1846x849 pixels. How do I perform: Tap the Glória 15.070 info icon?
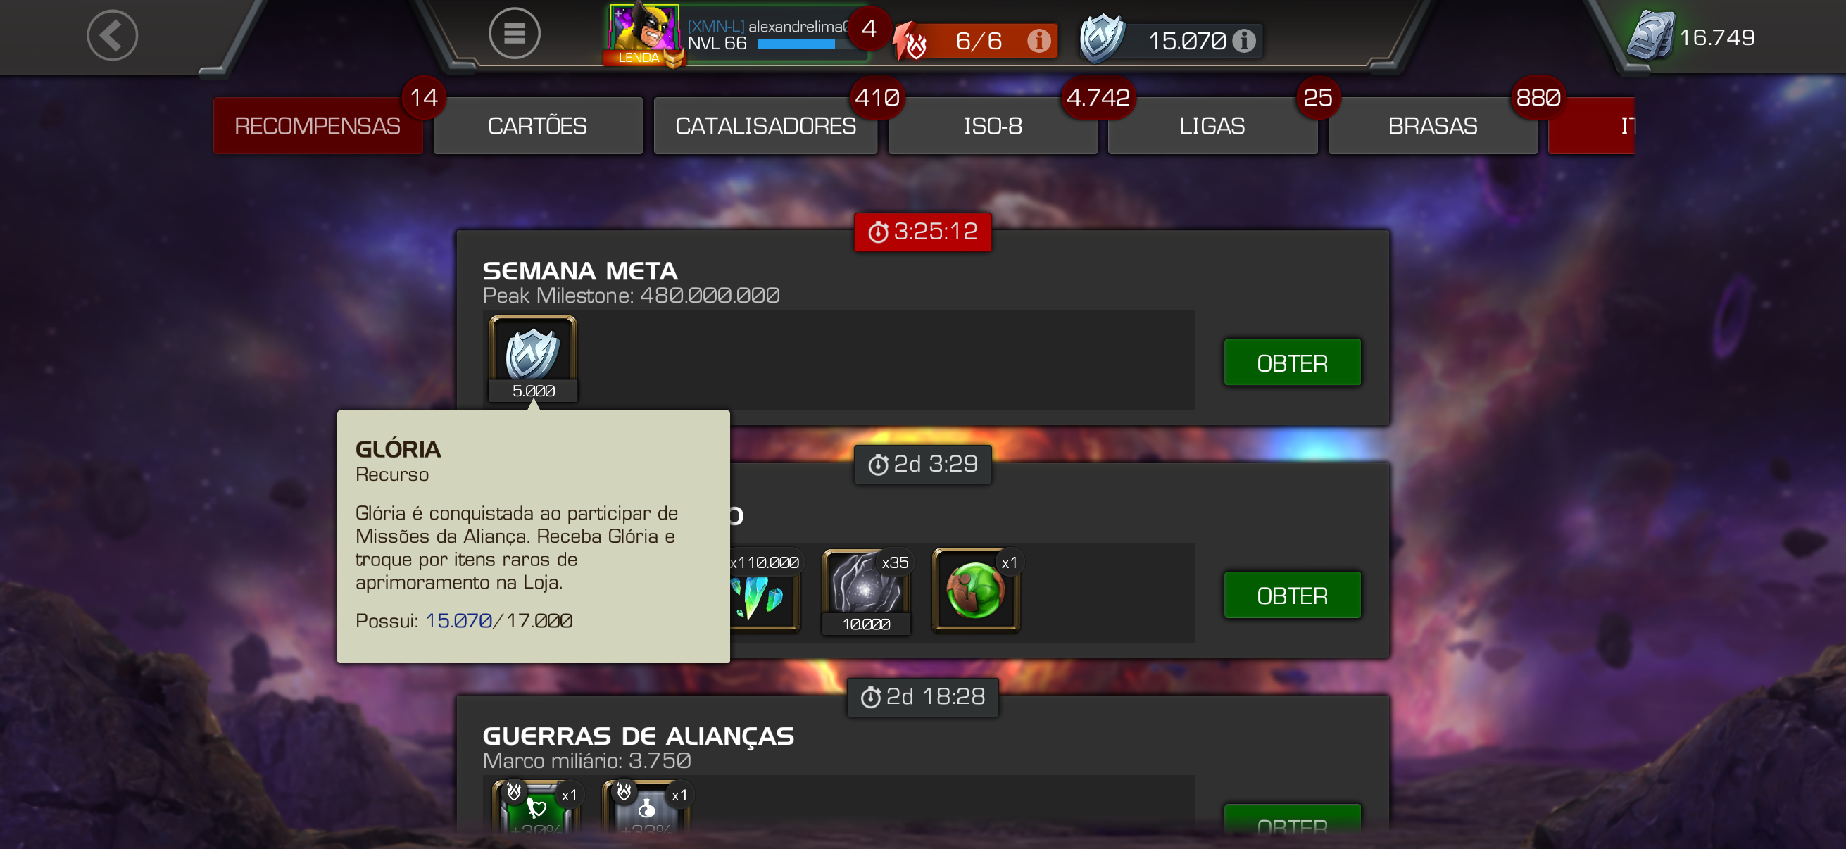(x=1243, y=41)
